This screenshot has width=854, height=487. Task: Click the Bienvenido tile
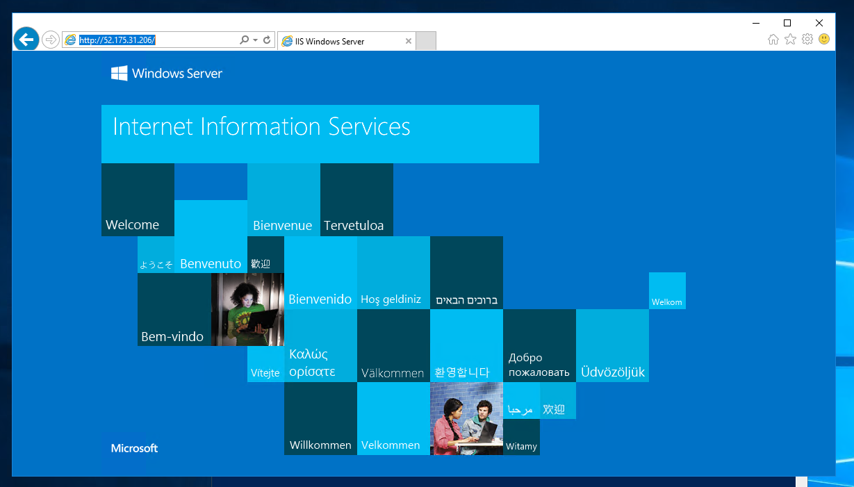point(320,272)
